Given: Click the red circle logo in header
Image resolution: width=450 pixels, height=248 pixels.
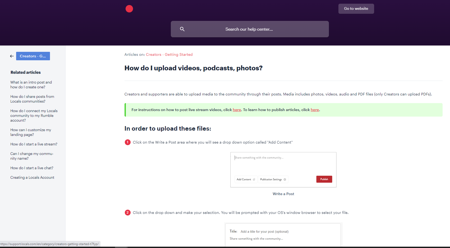Looking at the screenshot, I should (x=129, y=9).
